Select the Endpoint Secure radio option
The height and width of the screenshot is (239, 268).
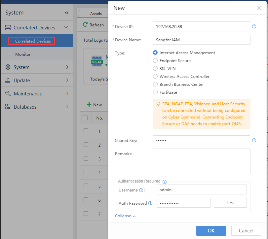point(155,61)
